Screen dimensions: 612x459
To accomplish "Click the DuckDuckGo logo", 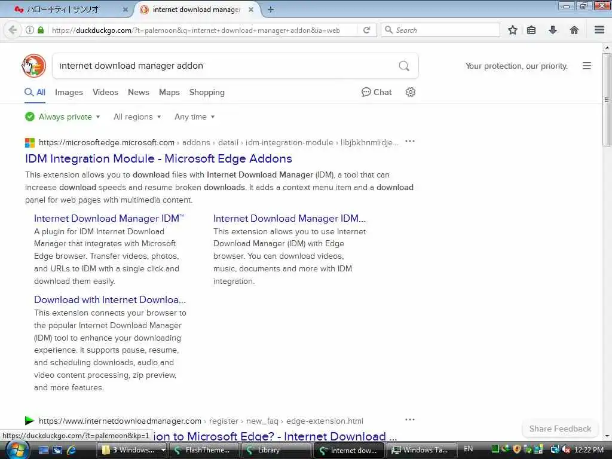I will (34, 66).
